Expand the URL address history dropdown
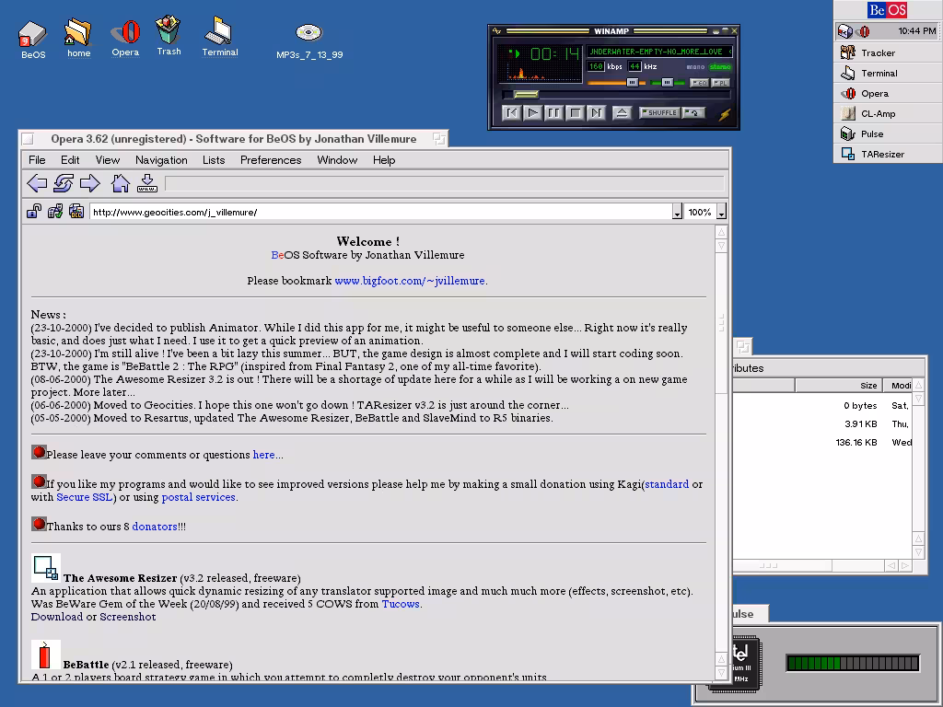 (x=677, y=213)
